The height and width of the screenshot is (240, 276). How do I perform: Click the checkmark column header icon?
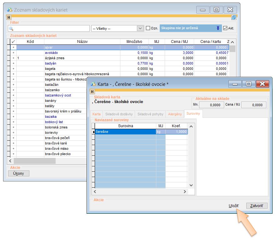click(x=13, y=41)
